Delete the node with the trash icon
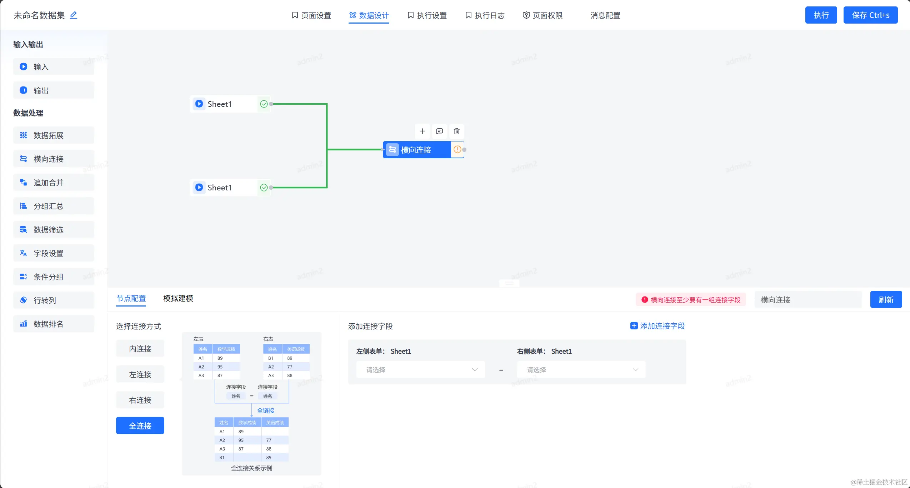This screenshot has width=910, height=488. [x=457, y=131]
